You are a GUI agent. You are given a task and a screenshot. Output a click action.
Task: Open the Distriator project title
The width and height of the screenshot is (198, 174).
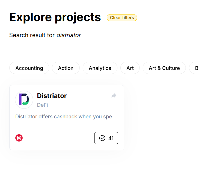(52, 96)
